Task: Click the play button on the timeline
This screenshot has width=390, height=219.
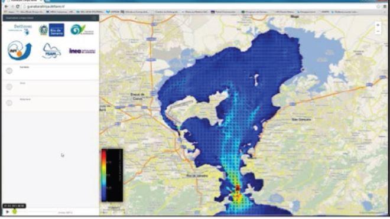Action: coord(8,212)
